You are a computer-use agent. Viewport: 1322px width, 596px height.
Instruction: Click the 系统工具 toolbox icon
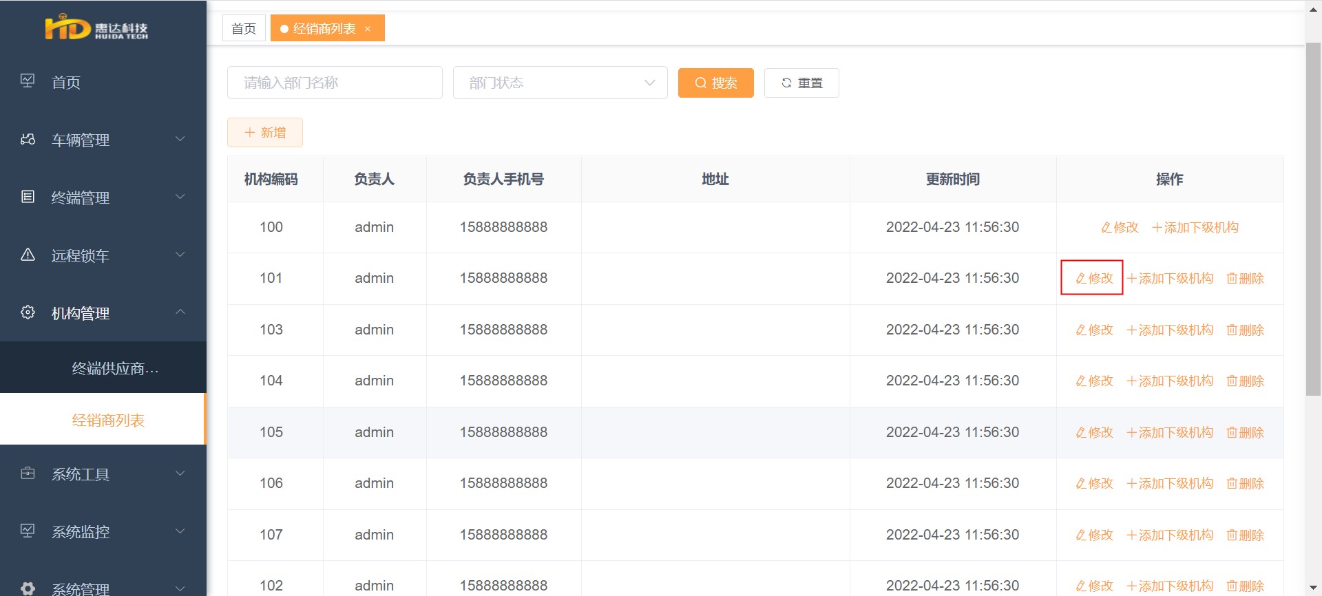[x=28, y=473]
